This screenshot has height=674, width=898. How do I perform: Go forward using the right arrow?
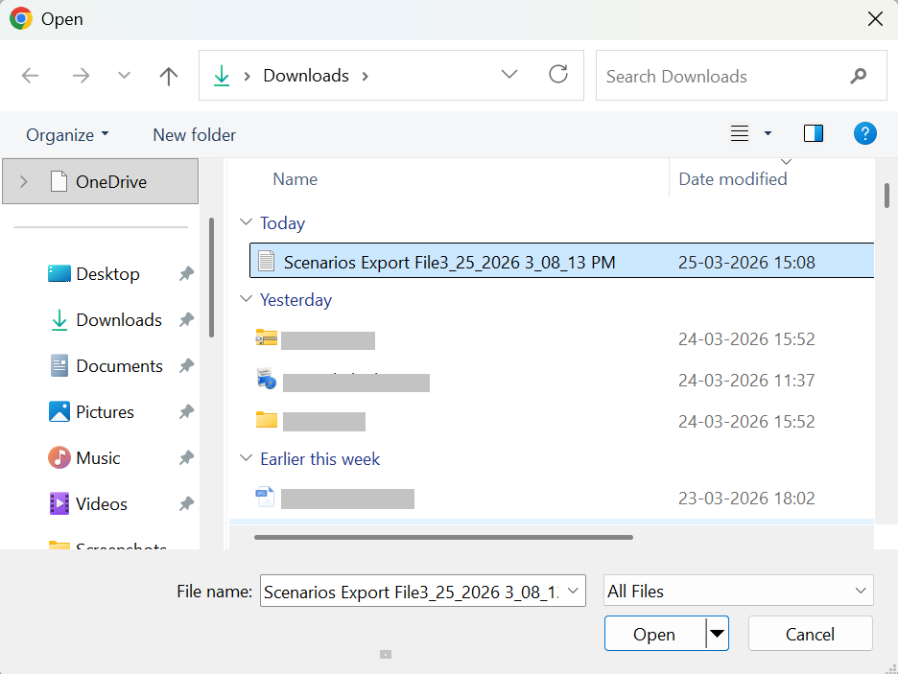(81, 76)
